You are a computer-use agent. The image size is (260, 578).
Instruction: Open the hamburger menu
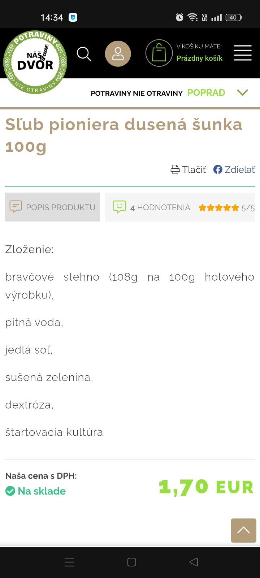point(243,53)
